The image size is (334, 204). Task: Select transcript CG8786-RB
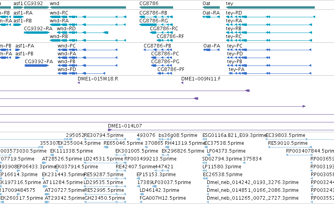point(153,13)
